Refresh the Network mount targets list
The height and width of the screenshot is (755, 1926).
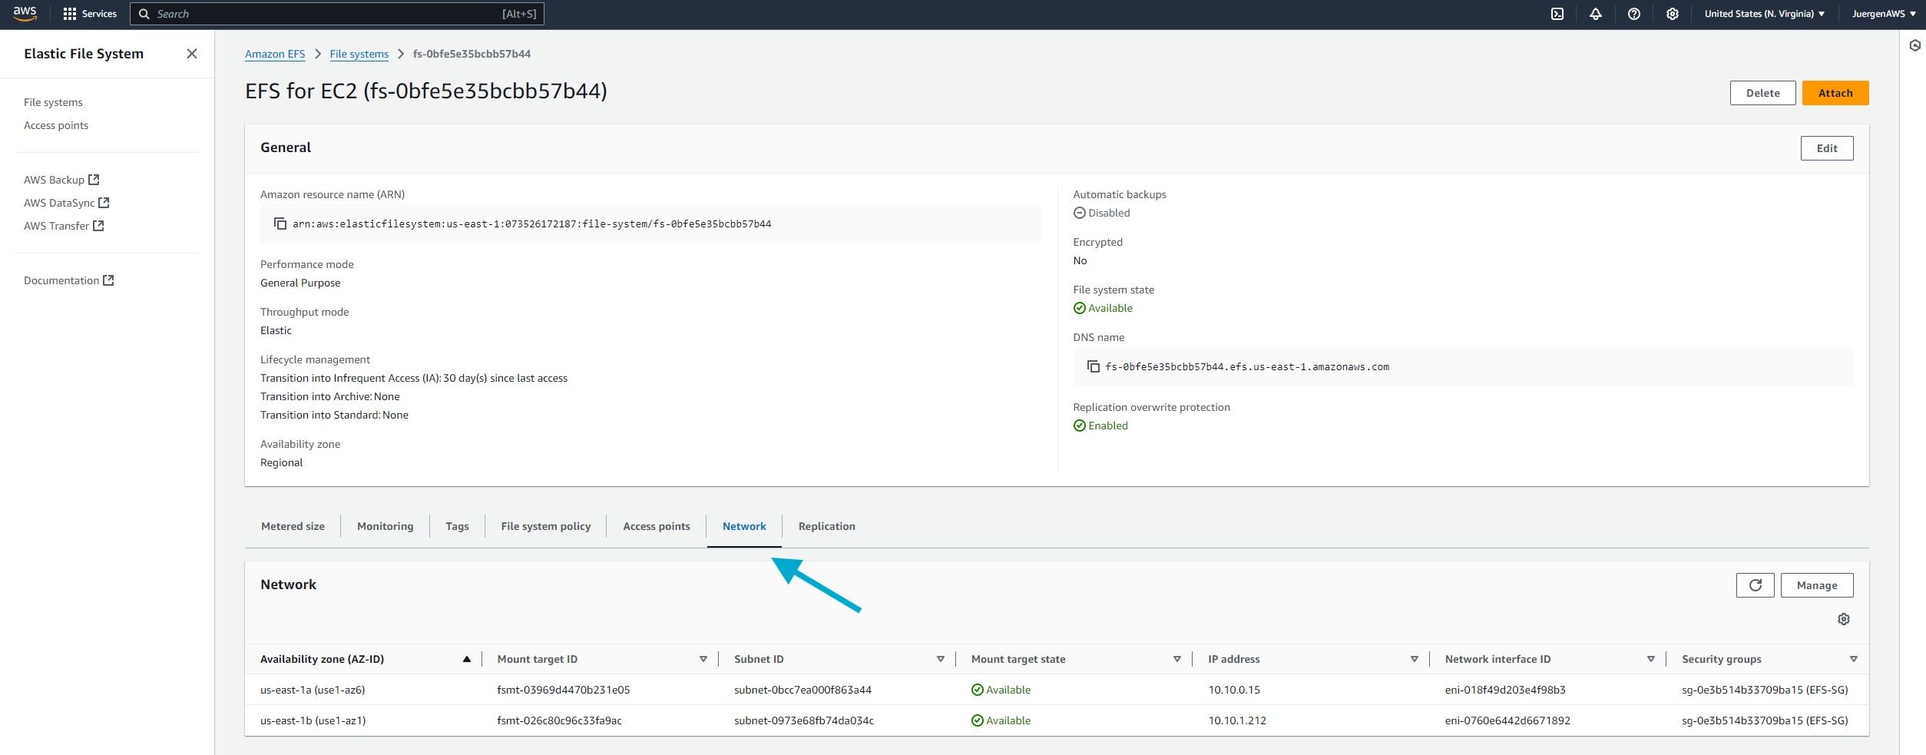point(1755,585)
